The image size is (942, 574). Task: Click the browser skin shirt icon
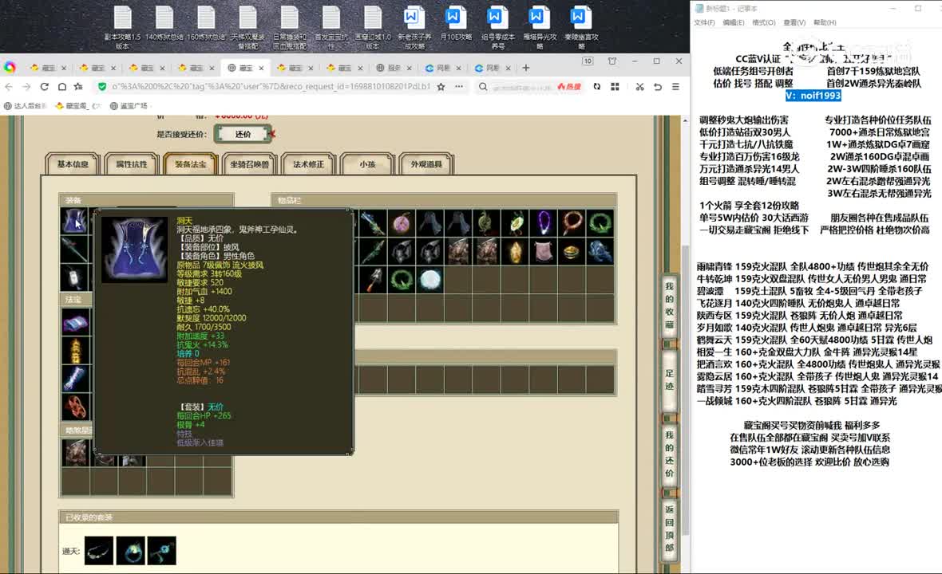coord(612,61)
